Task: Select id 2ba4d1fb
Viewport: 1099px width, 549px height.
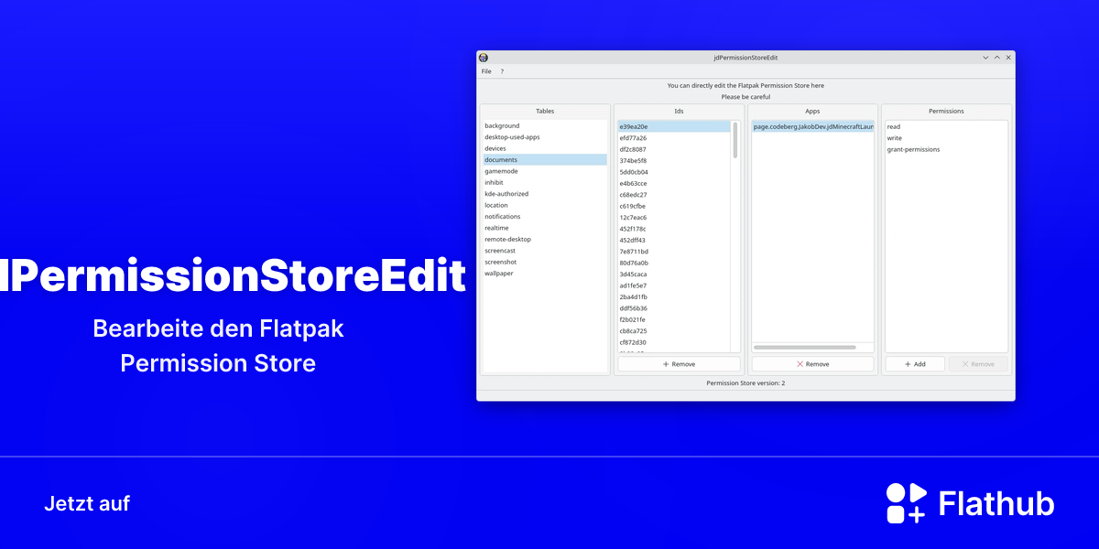Action: (x=674, y=296)
